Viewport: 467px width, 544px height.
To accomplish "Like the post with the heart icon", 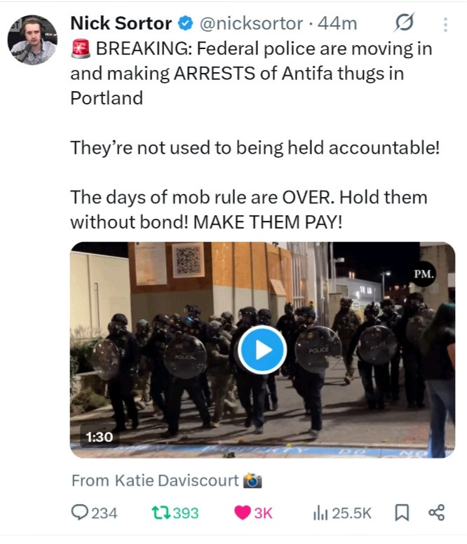I will click(x=242, y=513).
